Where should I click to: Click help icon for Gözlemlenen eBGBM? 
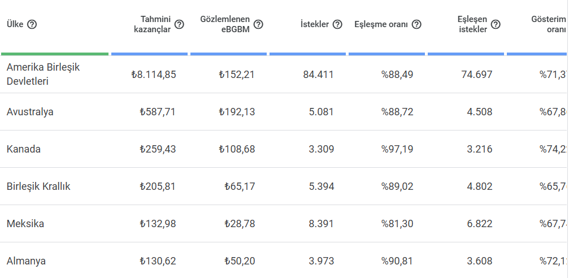[x=258, y=25]
